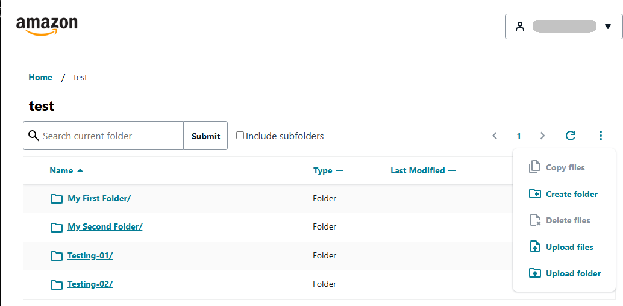Image resolution: width=623 pixels, height=306 pixels.
Task: Go to next page arrow
Action: pyautogui.click(x=542, y=136)
